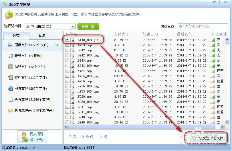Sort by 创建日期 column header
Viewport: 232px width, 151px height.
[150, 34]
